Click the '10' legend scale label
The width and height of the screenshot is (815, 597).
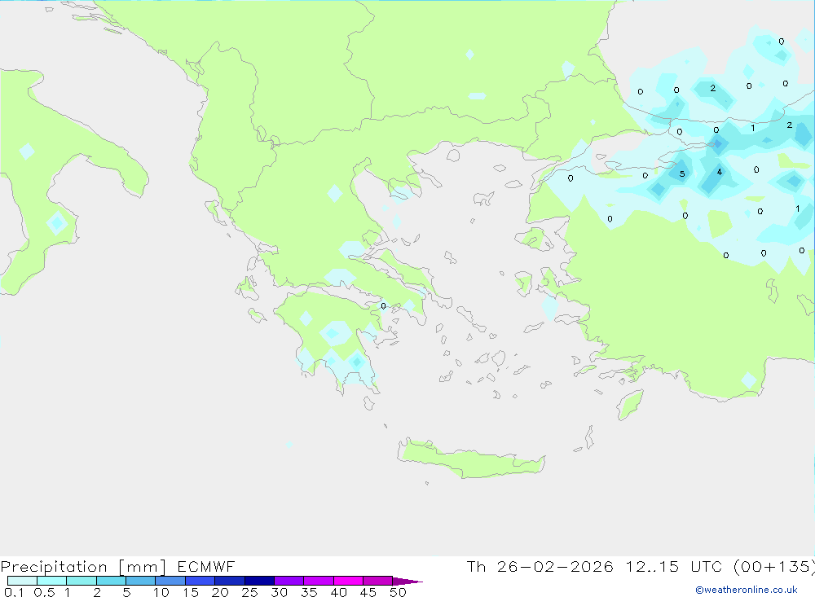(x=161, y=592)
